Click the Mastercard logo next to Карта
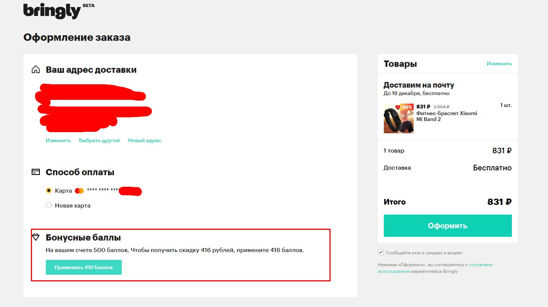The width and height of the screenshot is (548, 307). pyautogui.click(x=79, y=191)
